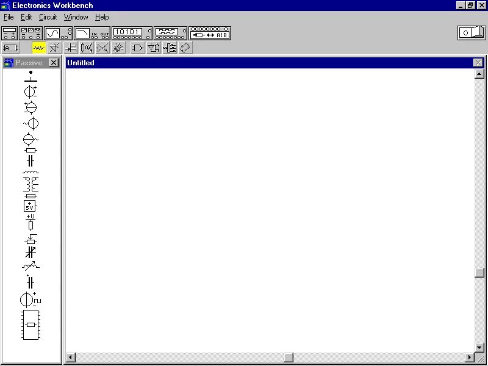Open the logic converter (A|B) instrument

click(x=210, y=34)
